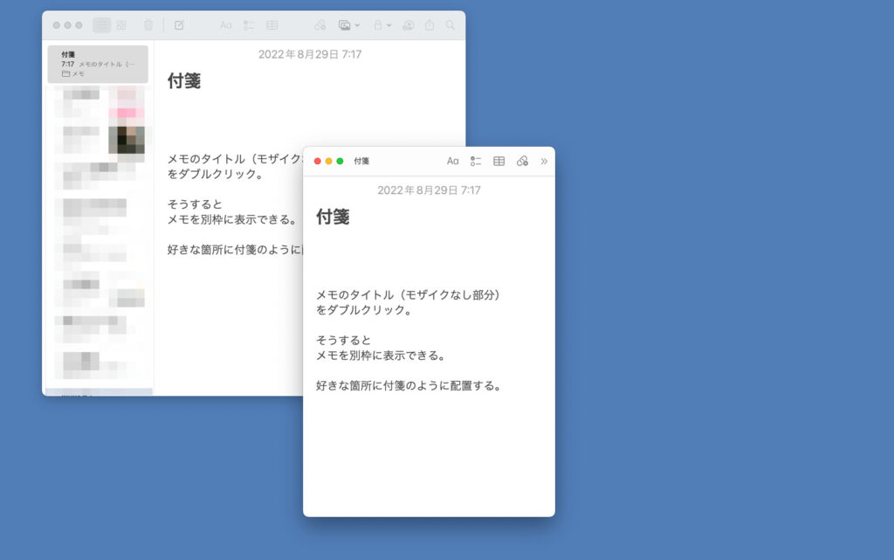Open the media insertion dropdown arrow
894x560 pixels.
click(x=356, y=24)
